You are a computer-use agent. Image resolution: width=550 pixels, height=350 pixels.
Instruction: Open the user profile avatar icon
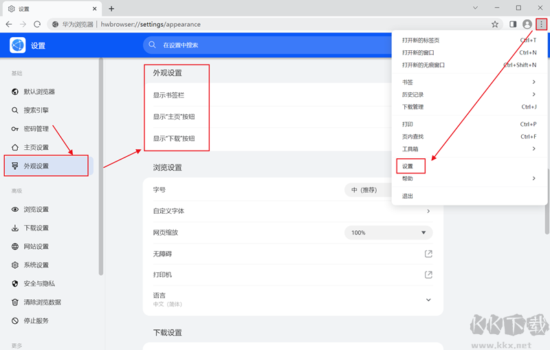click(527, 24)
